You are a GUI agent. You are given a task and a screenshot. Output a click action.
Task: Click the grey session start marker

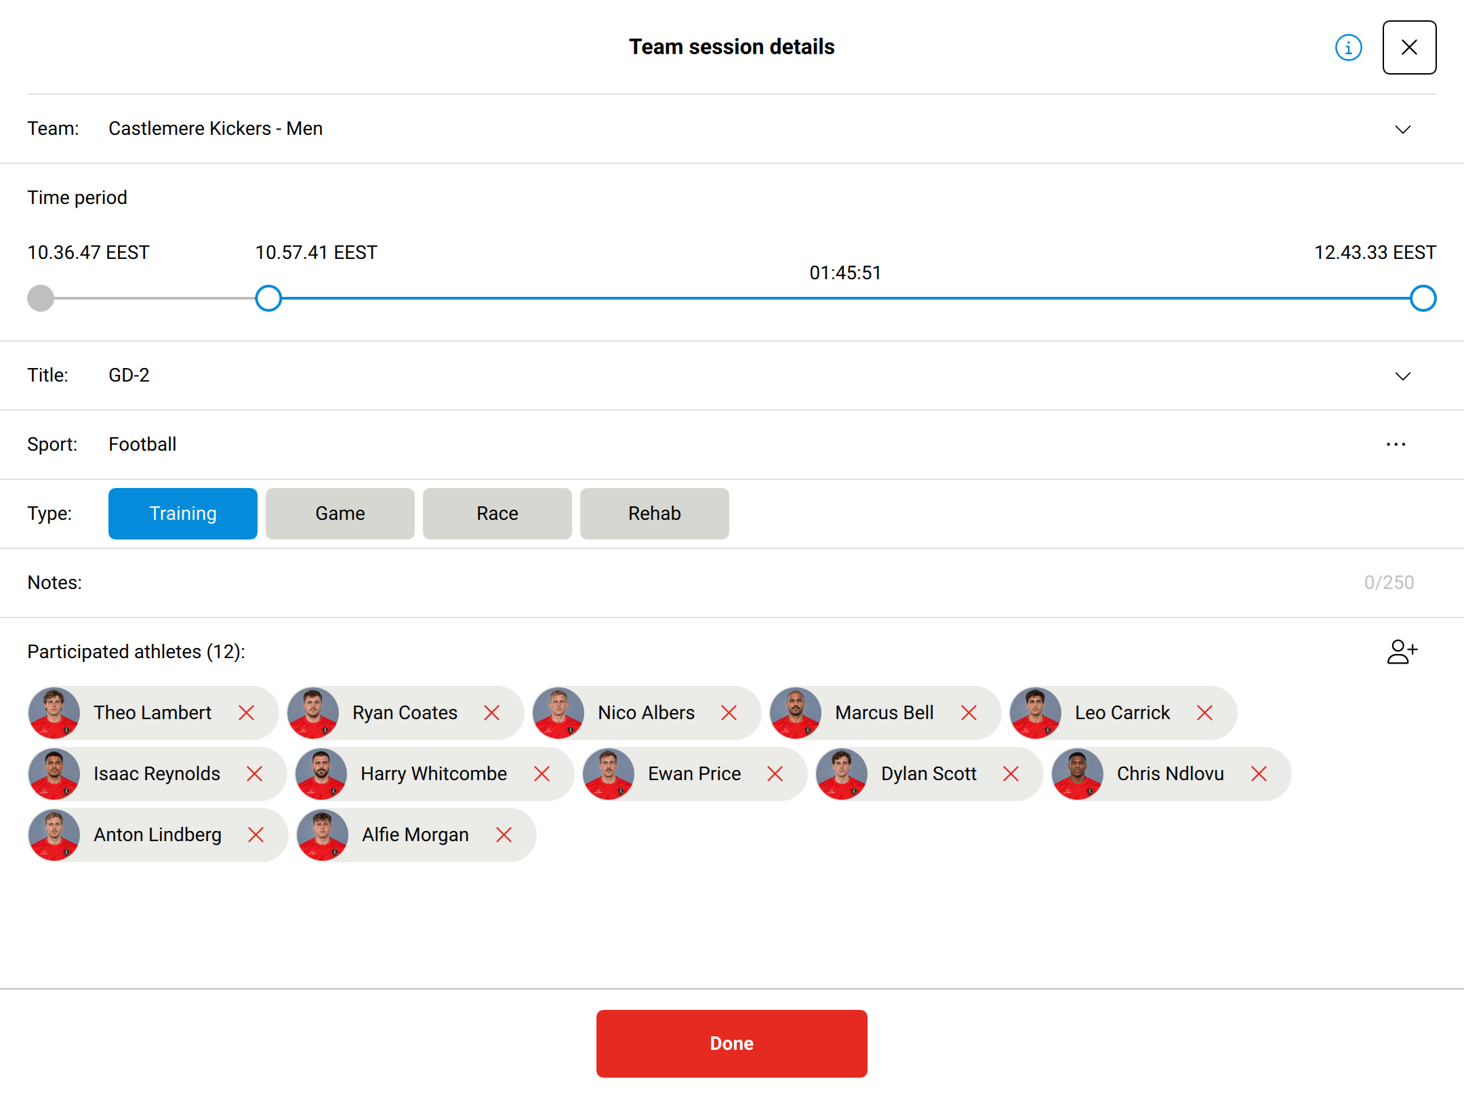[41, 298]
